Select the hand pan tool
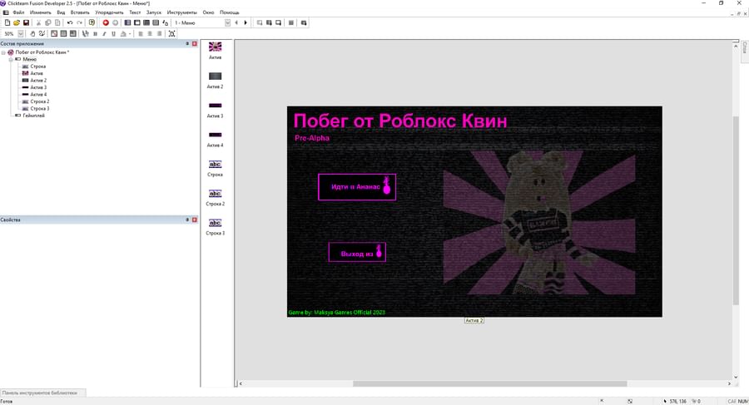 [32, 33]
